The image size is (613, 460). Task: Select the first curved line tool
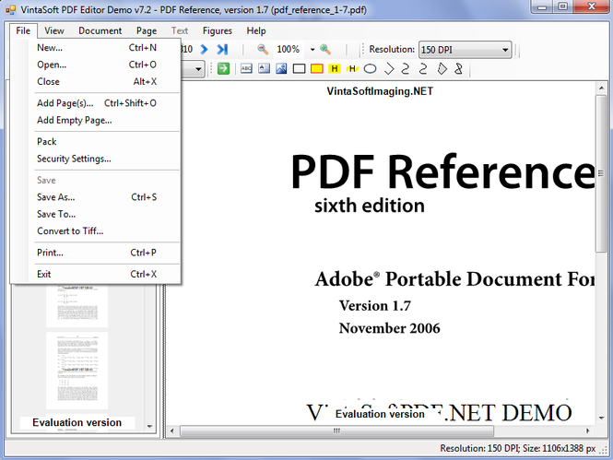pos(406,69)
